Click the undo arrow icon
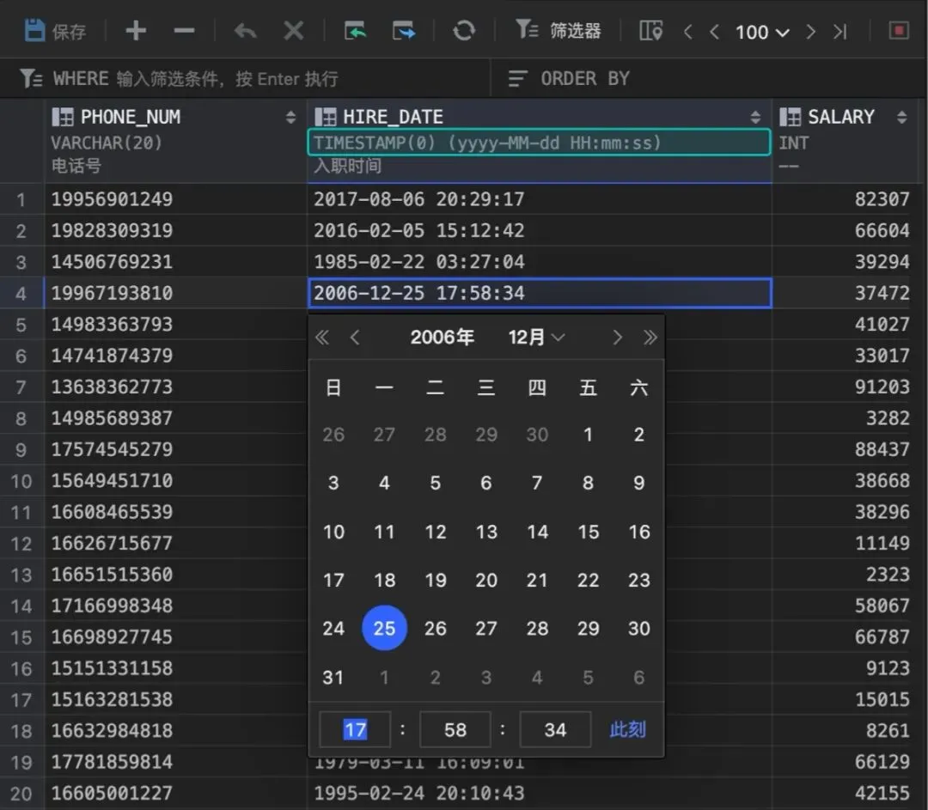 245,31
